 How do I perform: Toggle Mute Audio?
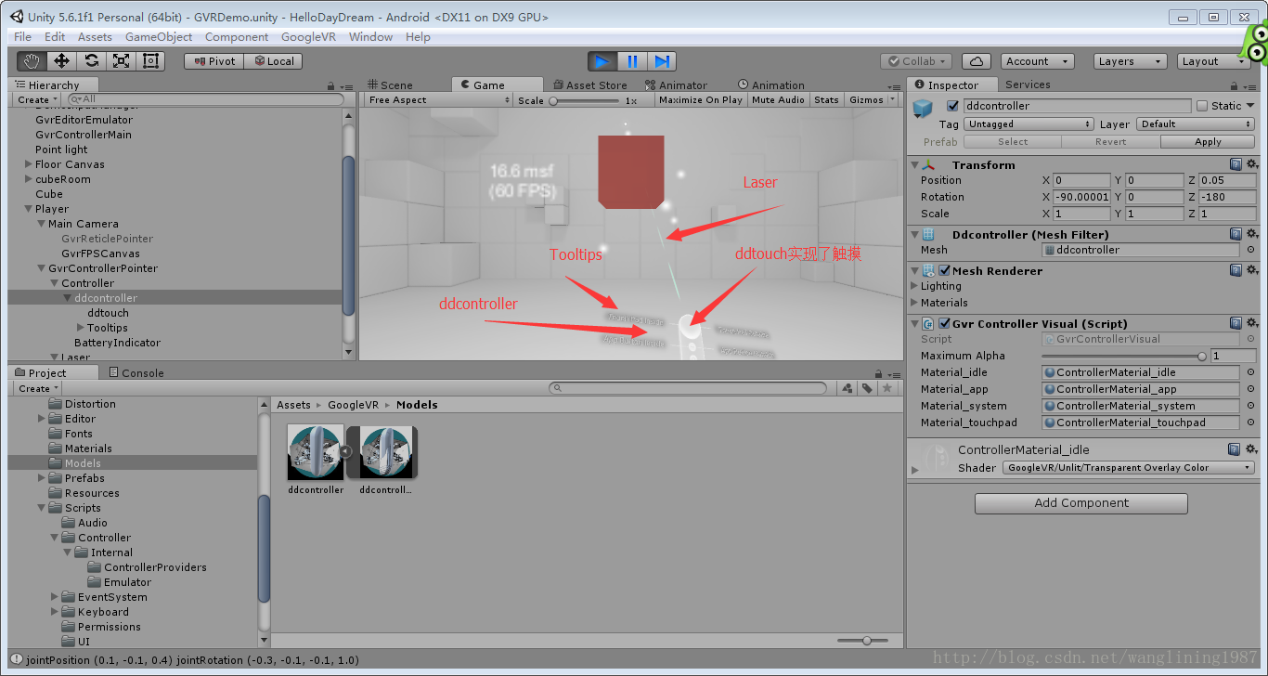[x=778, y=99]
